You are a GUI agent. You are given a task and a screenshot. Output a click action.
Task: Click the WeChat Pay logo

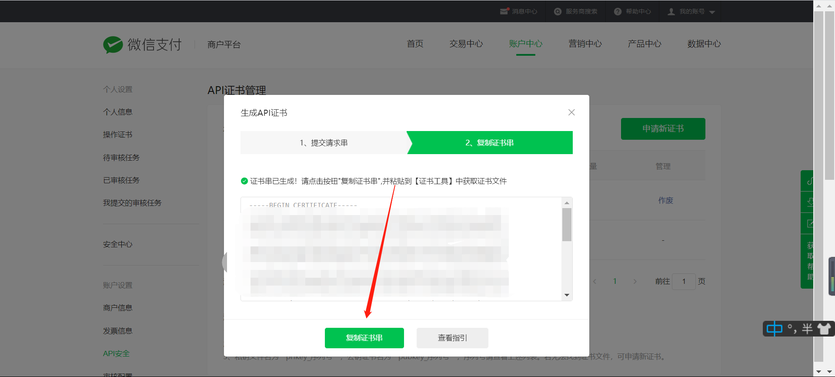tap(142, 44)
